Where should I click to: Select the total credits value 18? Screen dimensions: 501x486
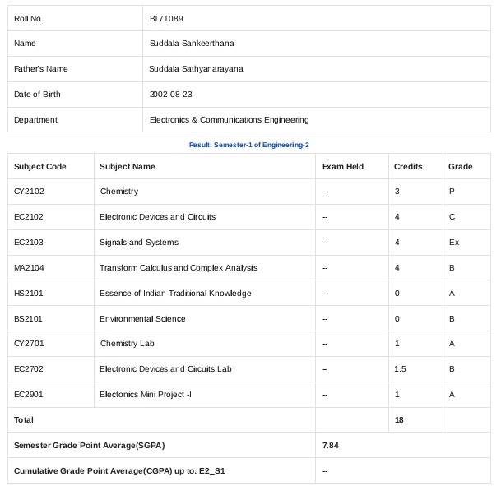[399, 419]
